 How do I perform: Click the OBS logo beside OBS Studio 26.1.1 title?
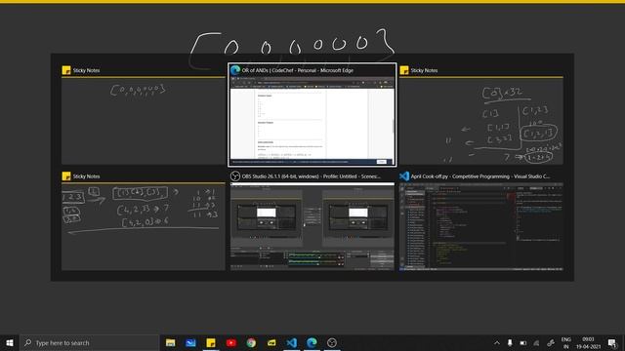pyautogui.click(x=235, y=175)
